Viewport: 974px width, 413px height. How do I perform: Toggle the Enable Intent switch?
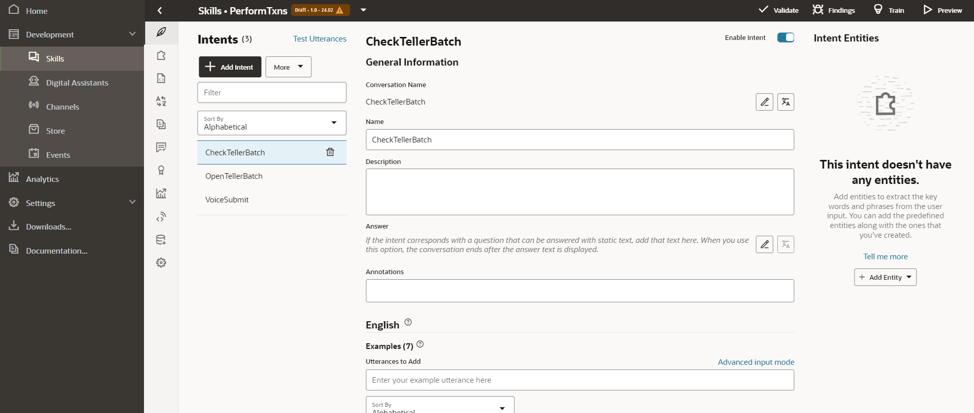coord(785,37)
